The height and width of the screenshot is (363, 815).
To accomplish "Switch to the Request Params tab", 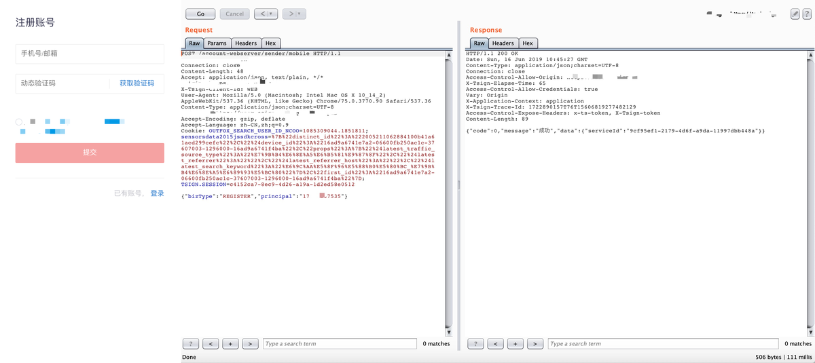I will (x=217, y=43).
